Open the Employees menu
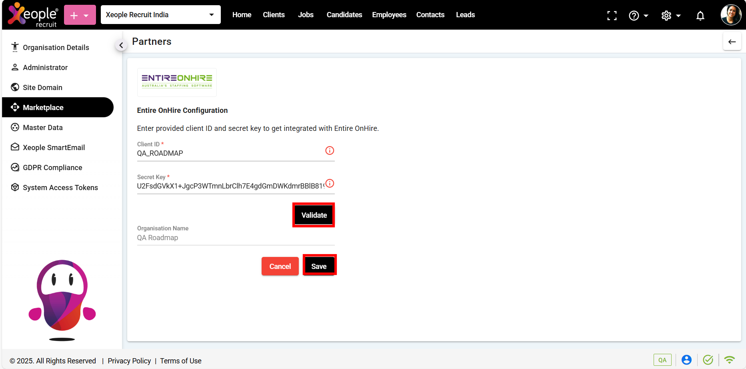Image resolution: width=746 pixels, height=369 pixels. [389, 15]
